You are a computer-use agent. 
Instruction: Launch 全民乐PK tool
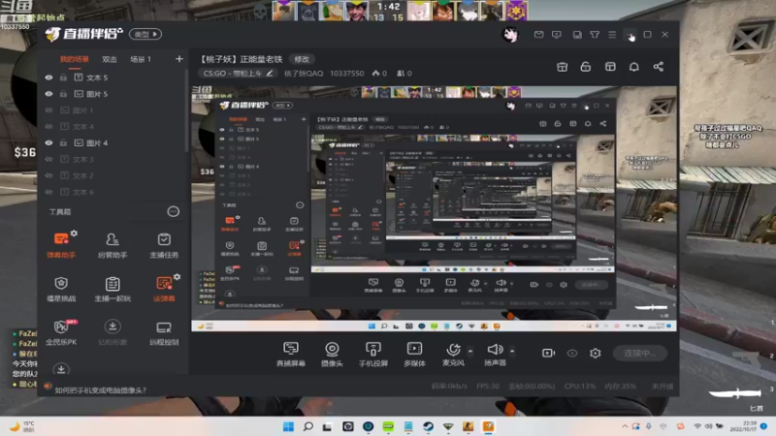(x=61, y=332)
